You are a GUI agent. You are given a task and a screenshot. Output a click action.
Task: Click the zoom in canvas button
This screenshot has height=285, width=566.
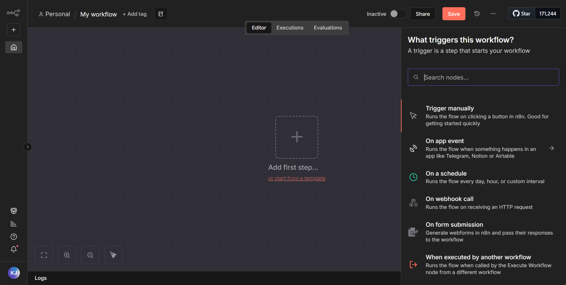coord(67,255)
